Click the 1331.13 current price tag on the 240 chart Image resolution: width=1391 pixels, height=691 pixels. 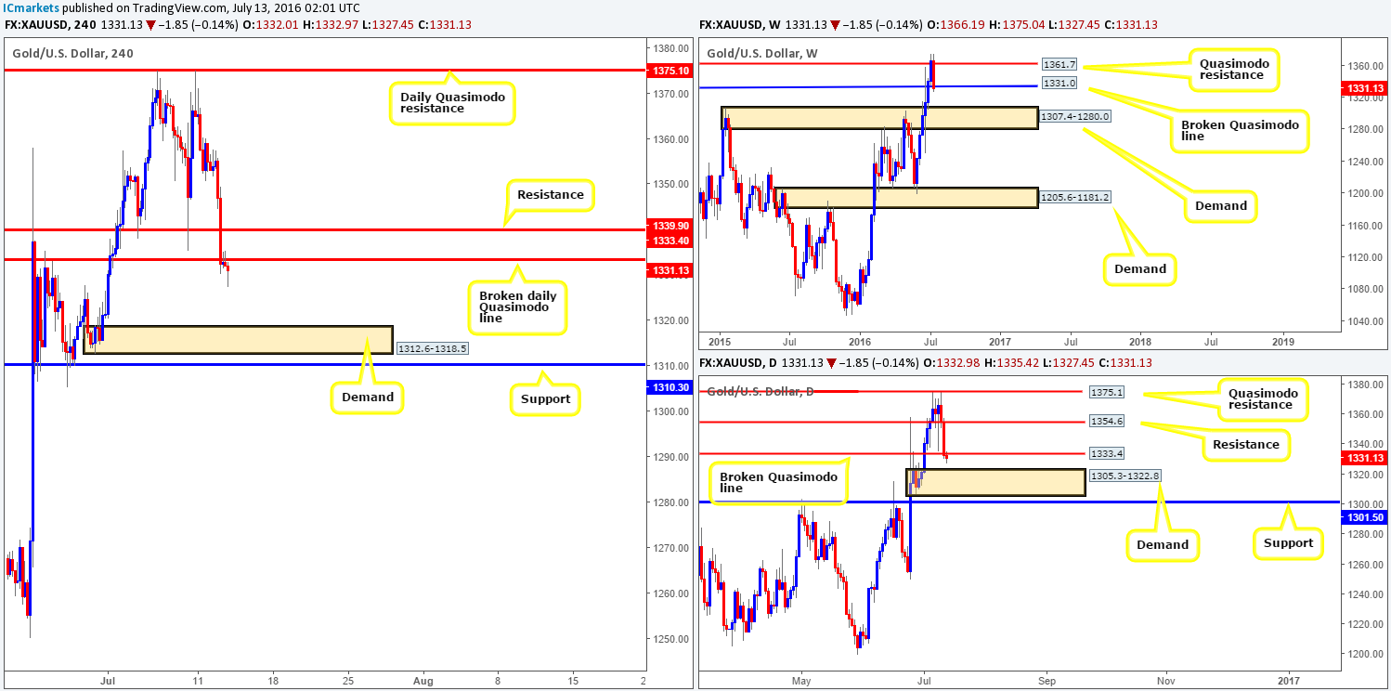[670, 270]
